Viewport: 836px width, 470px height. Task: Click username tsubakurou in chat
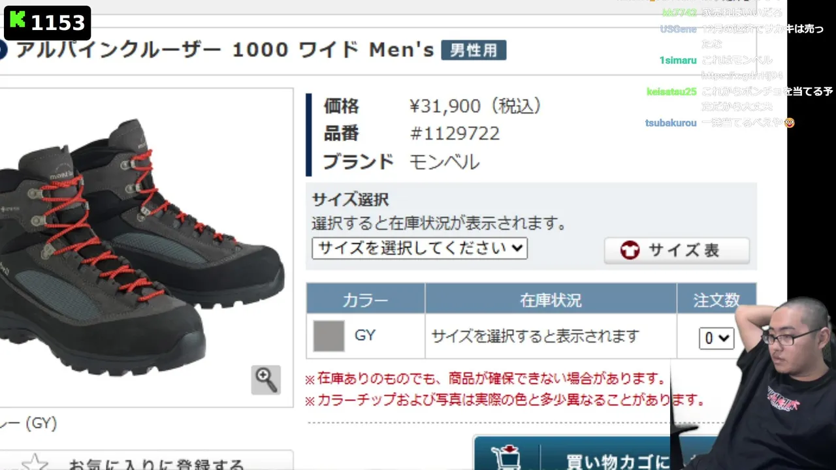click(671, 123)
